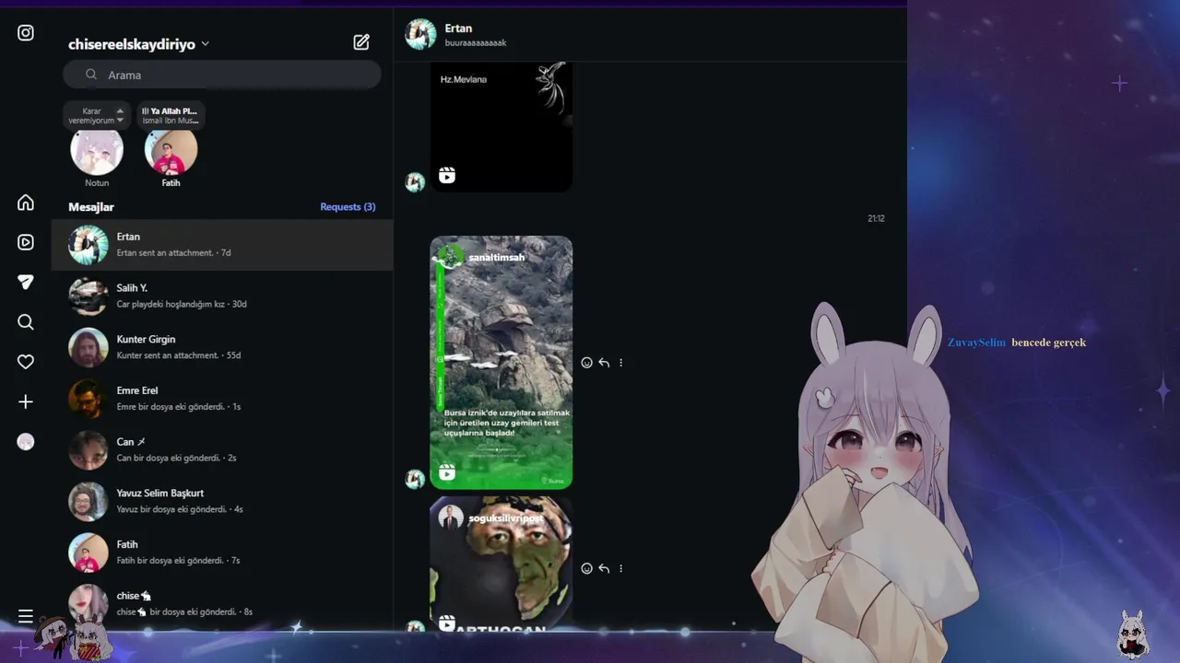Click the ZuvaySelim chat overlay message
Image resolution: width=1180 pixels, height=663 pixels.
[x=1017, y=343]
